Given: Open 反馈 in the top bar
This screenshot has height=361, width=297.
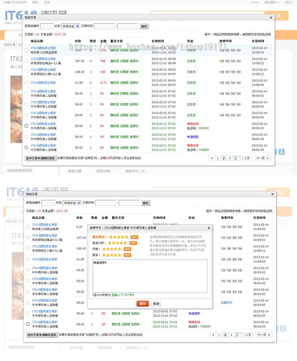Looking at the screenshot, I should 47,2.
